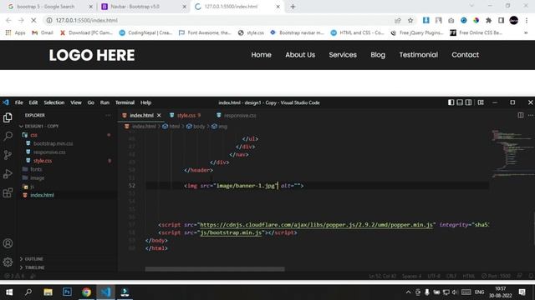Open Customize Layout icon in VS Code
This screenshot has height=300, width=535.
(481, 102)
